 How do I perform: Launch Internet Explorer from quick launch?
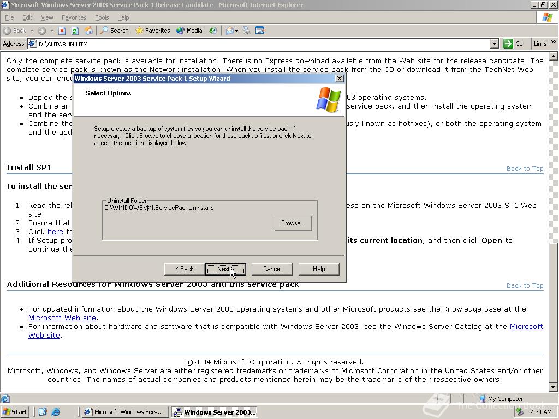pos(56,412)
